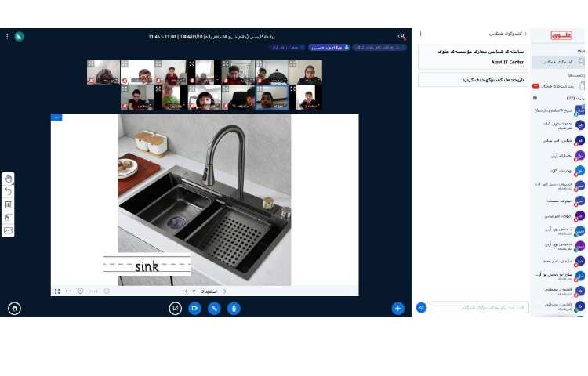Make the presentation fullscreen
Viewport: 588px width, 376px height.
point(57,291)
